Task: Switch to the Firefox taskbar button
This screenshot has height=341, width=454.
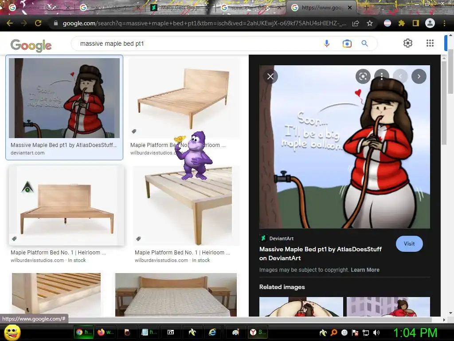Action: (x=106, y=332)
